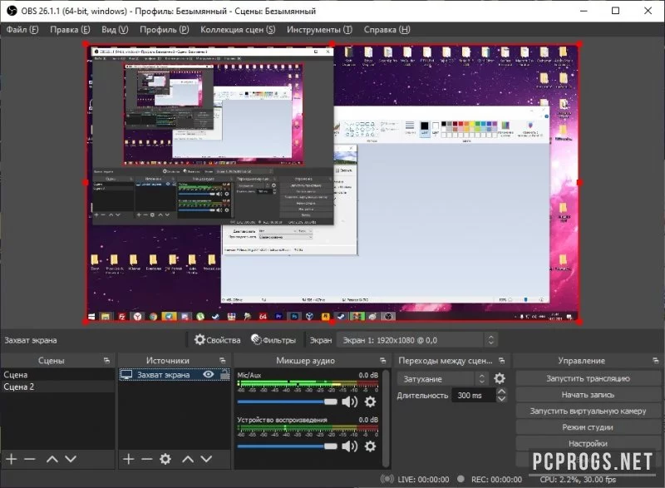Pop out the Микшер аудио dock panel
Image resolution: width=665 pixels, height=488 pixels.
coord(383,361)
